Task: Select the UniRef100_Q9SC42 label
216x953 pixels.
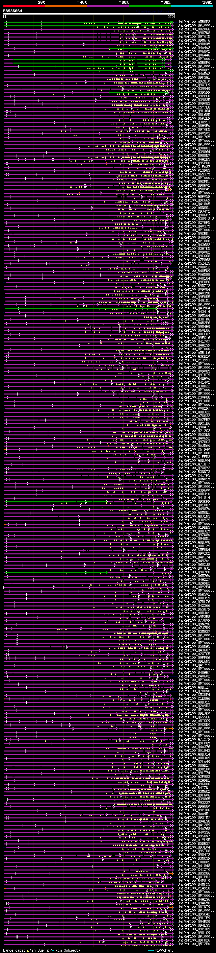Action: point(194,914)
